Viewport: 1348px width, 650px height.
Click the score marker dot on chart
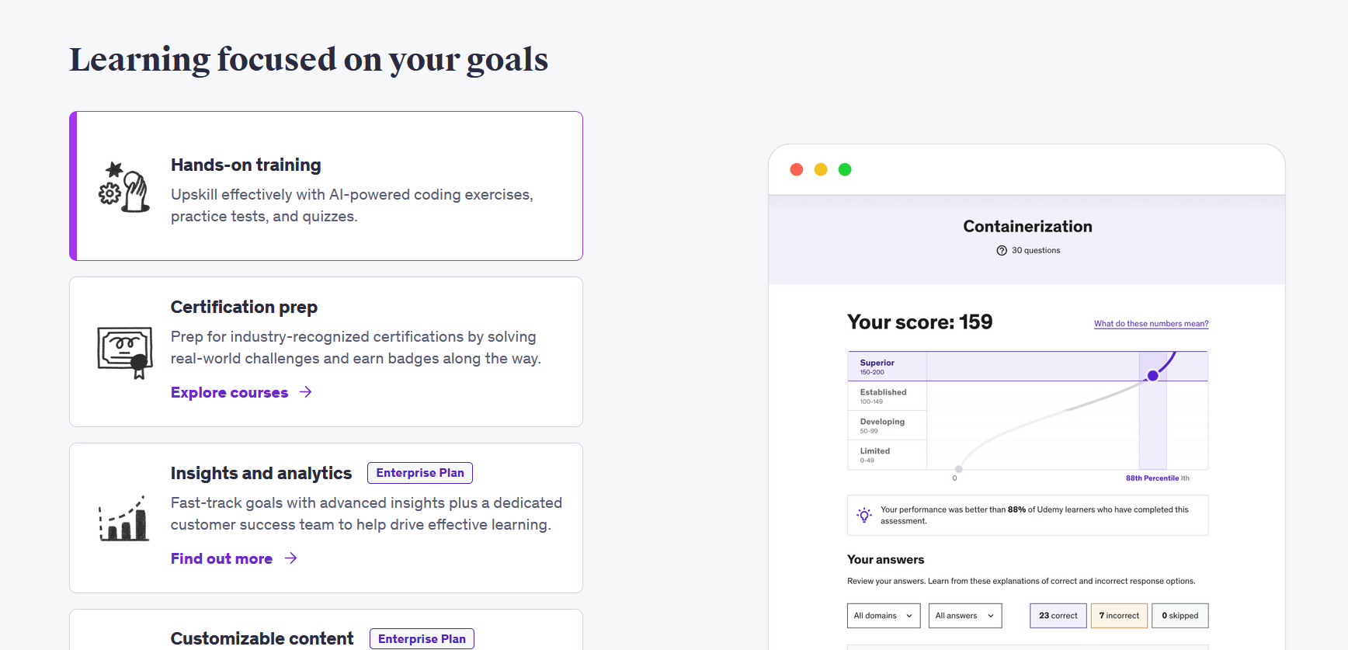[1153, 376]
